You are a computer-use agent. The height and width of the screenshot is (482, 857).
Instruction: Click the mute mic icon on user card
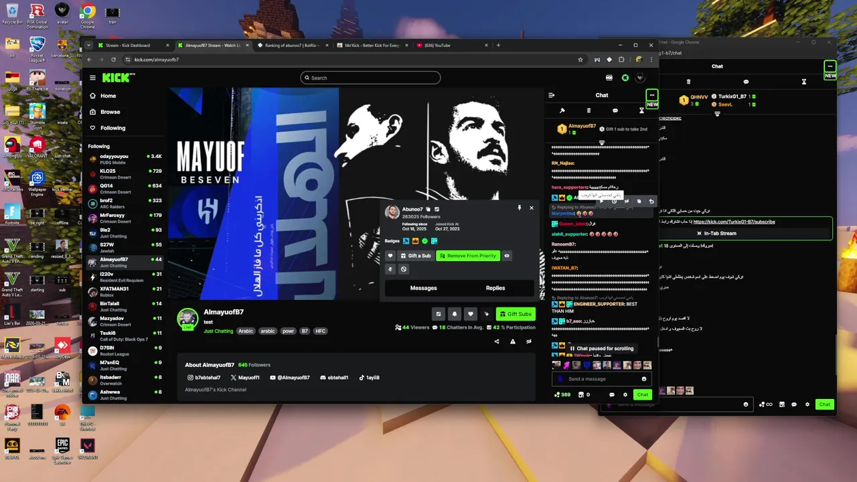(x=390, y=269)
